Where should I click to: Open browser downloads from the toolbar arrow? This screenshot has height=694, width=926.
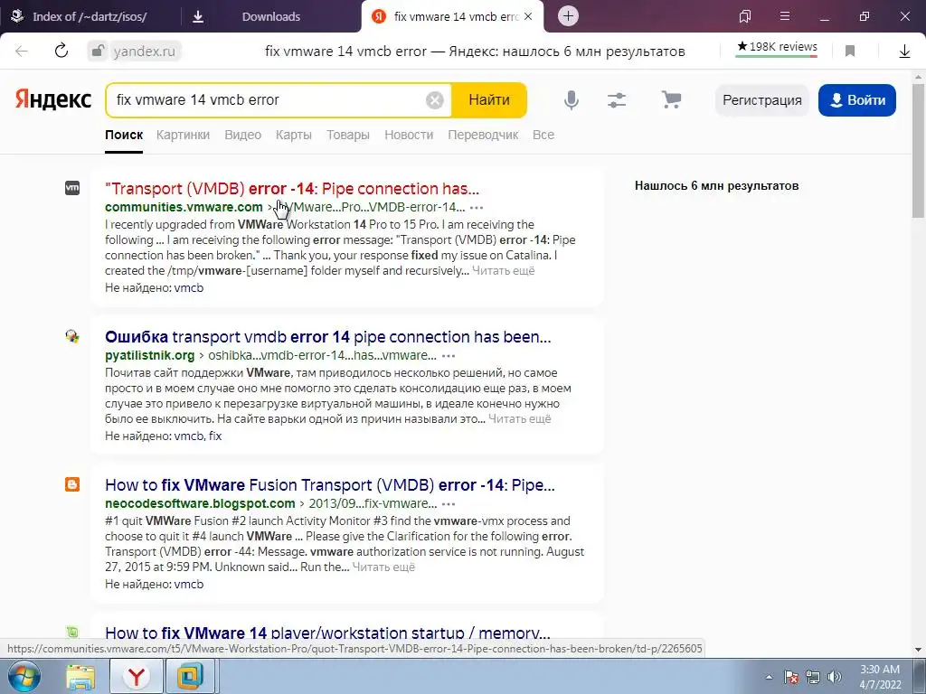904,52
